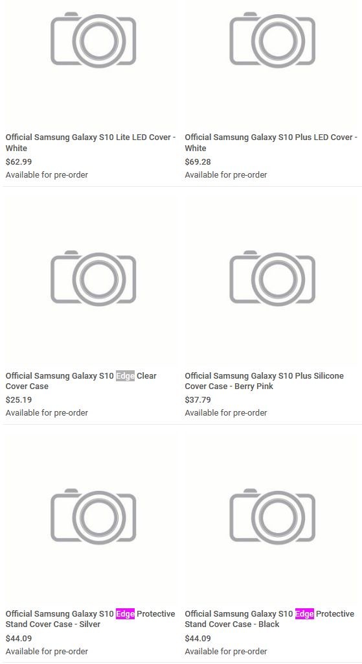Click the grey highlighted Edge word
Image resolution: width=362 pixels, height=664 pixels.
tap(125, 375)
